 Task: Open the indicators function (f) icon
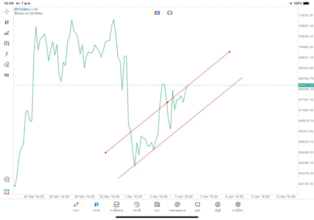pos(7,54)
